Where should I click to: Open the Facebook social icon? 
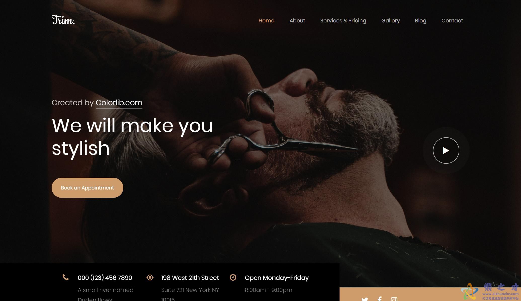click(380, 299)
